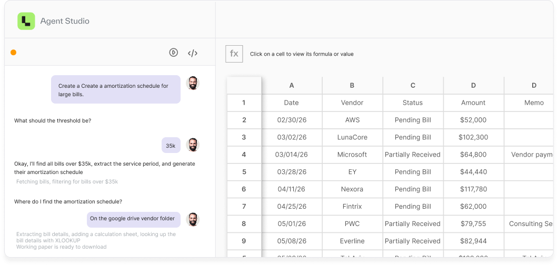This screenshot has height=266, width=558.
Task: Select row 4 header
Action: click(244, 155)
